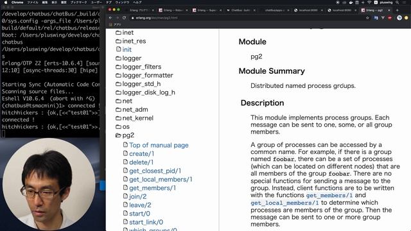This screenshot has height=231, width=411.
Task: Follow get_members/1 link in Description paragraph
Action: coord(329,195)
